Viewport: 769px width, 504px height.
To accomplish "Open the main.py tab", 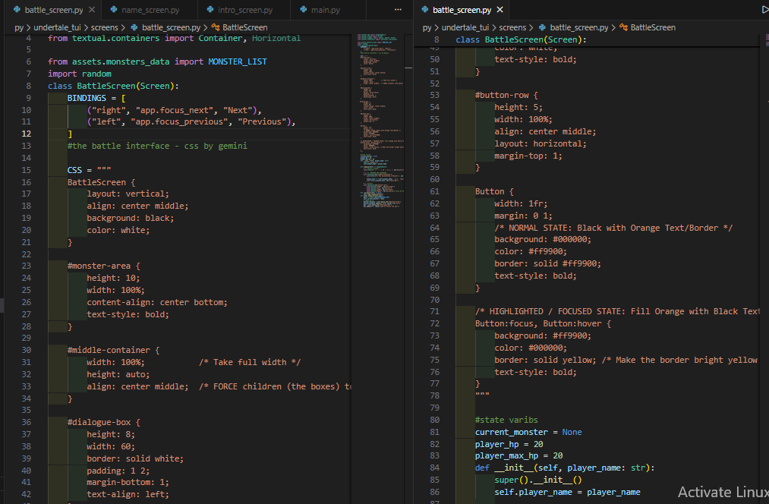I will tap(325, 10).
